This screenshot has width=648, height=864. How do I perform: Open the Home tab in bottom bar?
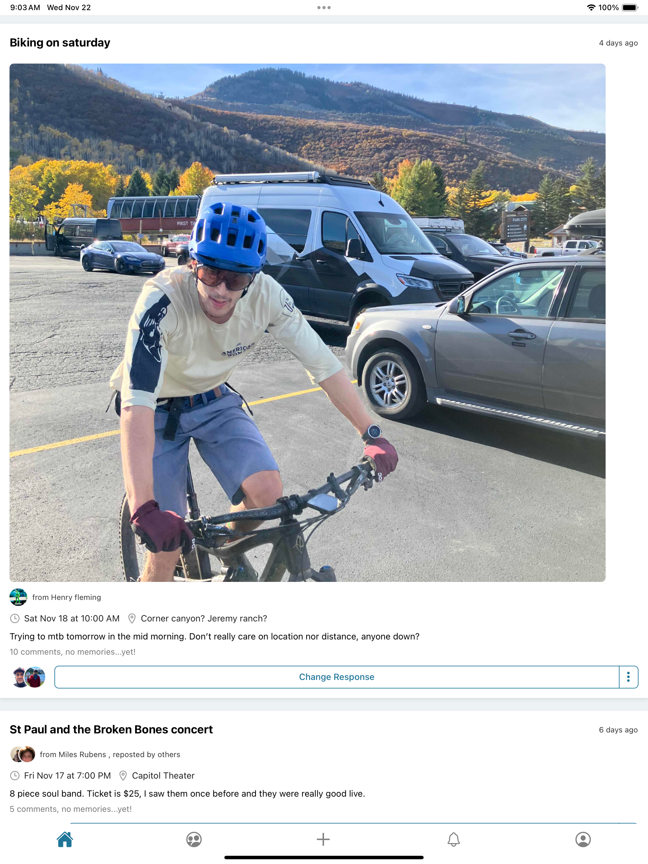tap(65, 839)
